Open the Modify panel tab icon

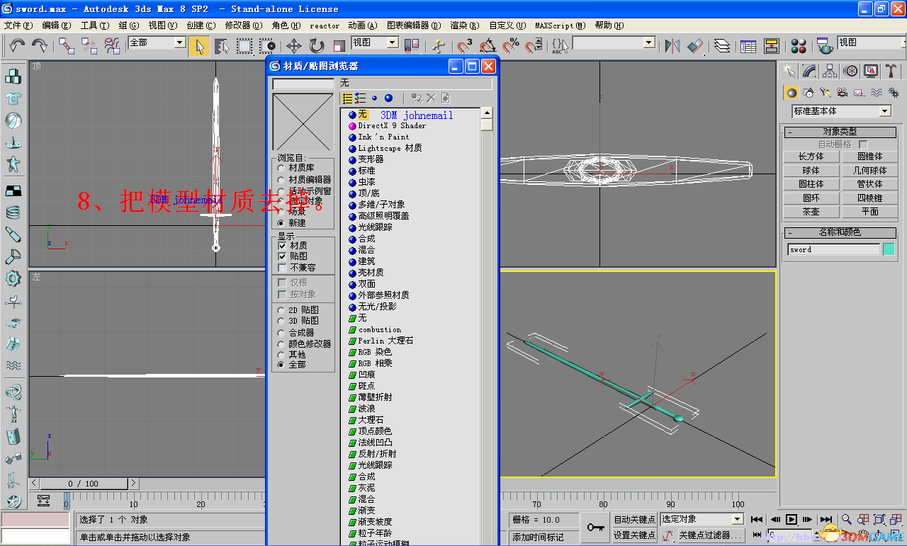pyautogui.click(x=809, y=71)
